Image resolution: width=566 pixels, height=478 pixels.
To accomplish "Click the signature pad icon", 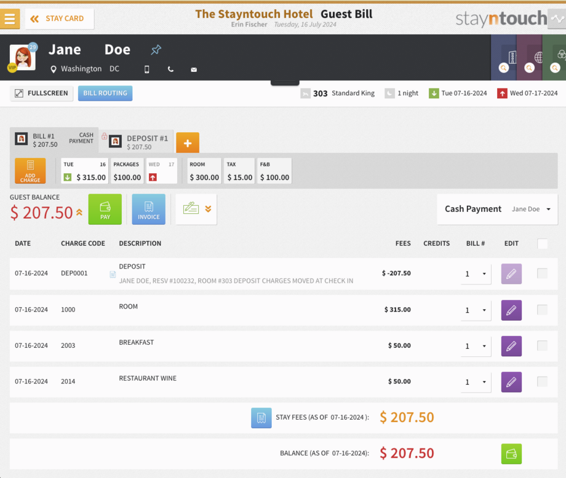I will click(x=191, y=208).
